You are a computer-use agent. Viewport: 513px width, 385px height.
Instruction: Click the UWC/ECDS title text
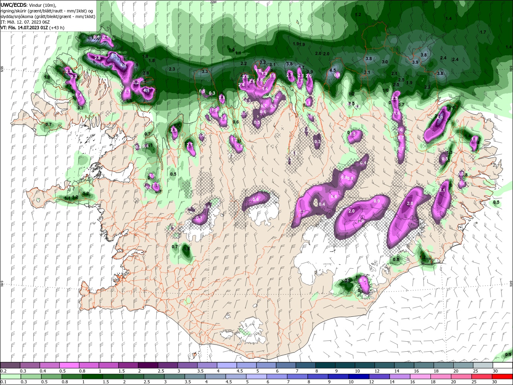tap(14, 5)
